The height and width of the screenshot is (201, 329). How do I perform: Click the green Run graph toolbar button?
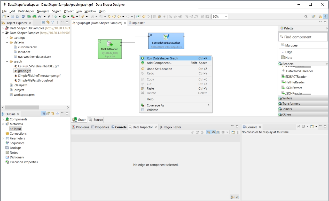click(x=64, y=17)
